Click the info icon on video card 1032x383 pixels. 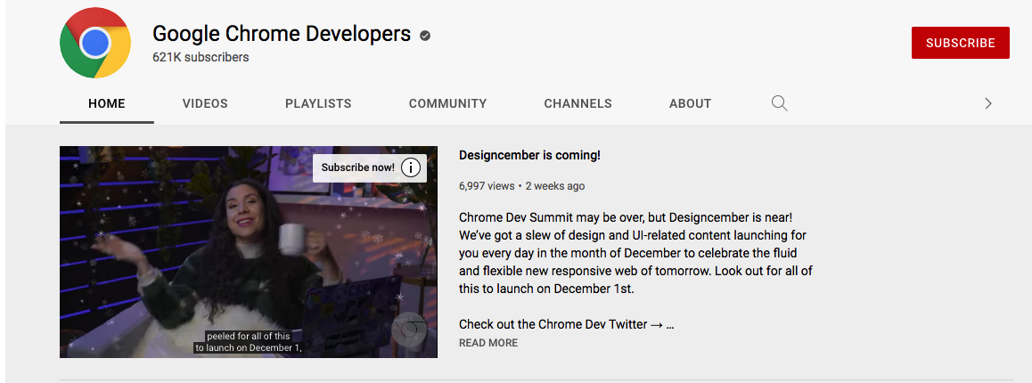tap(410, 167)
